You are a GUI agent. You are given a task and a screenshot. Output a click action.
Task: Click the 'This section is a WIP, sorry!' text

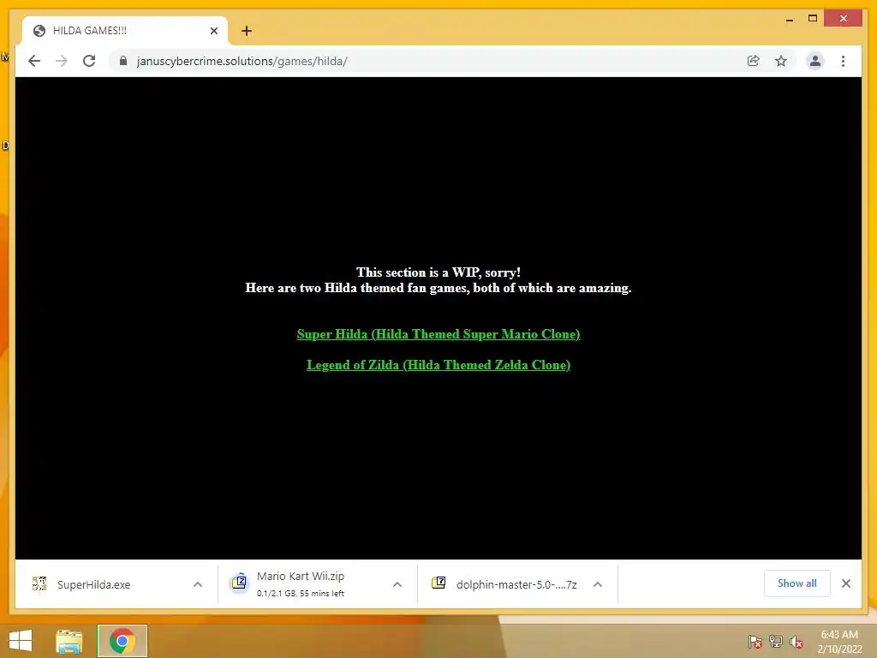coord(438,272)
